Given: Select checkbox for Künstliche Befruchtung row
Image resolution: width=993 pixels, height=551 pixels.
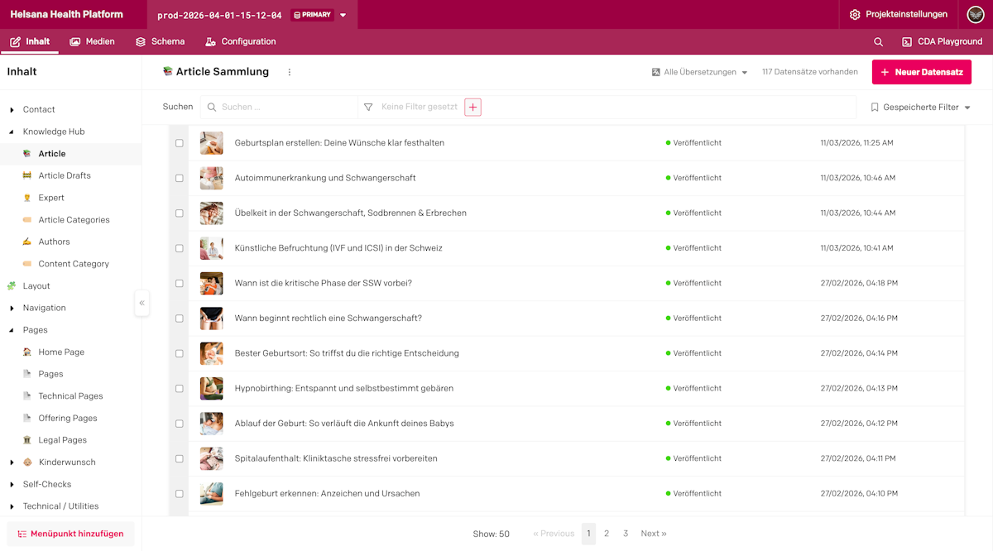Looking at the screenshot, I should pyautogui.click(x=180, y=248).
